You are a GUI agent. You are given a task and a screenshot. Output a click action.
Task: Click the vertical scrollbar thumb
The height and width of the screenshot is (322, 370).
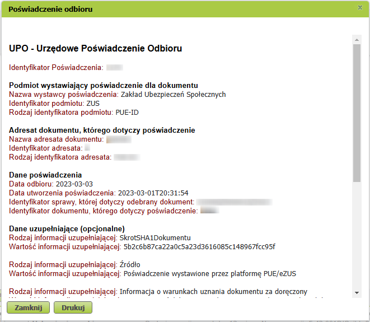pyautogui.click(x=357, y=113)
